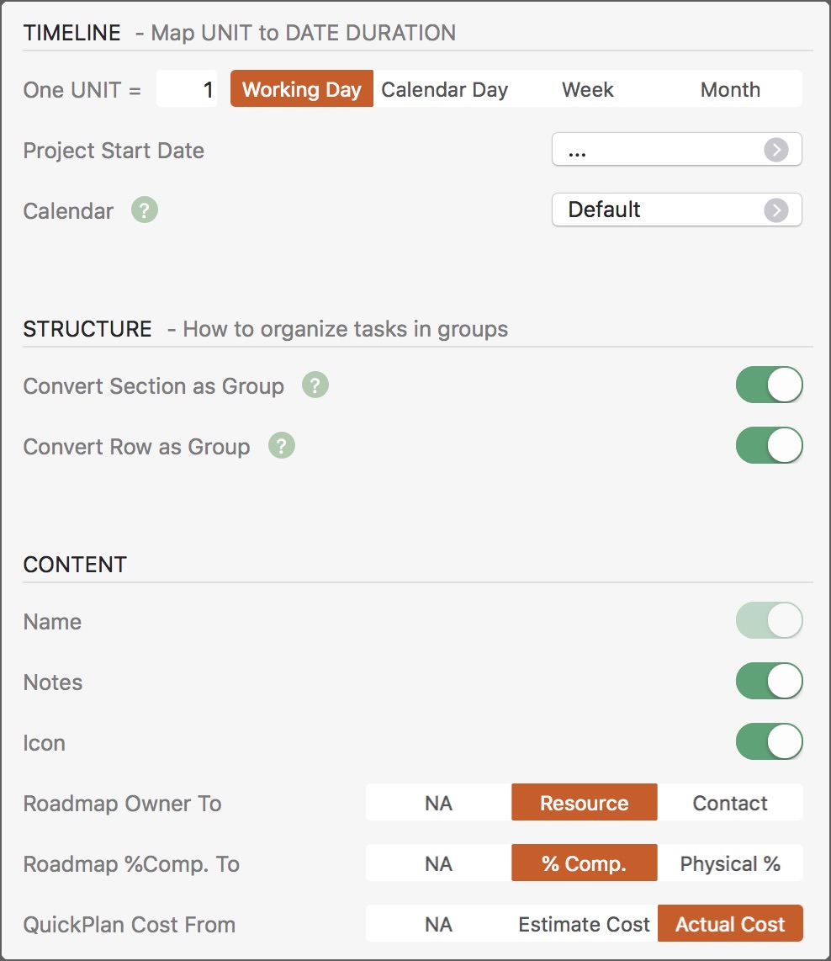
Task: Select Physical % for Roadmap %Comp.
Action: [729, 863]
